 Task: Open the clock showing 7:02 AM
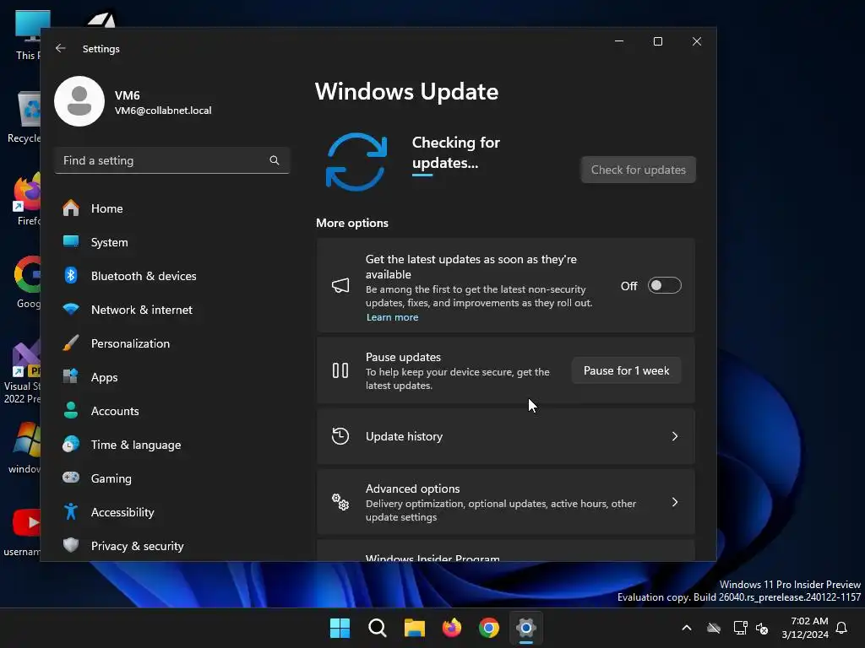point(805,628)
